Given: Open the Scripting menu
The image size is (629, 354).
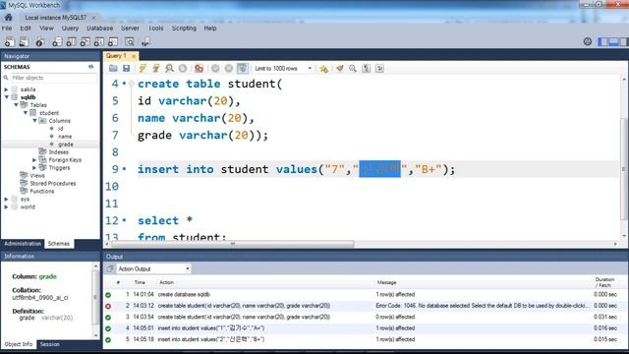Looking at the screenshot, I should 184,29.
